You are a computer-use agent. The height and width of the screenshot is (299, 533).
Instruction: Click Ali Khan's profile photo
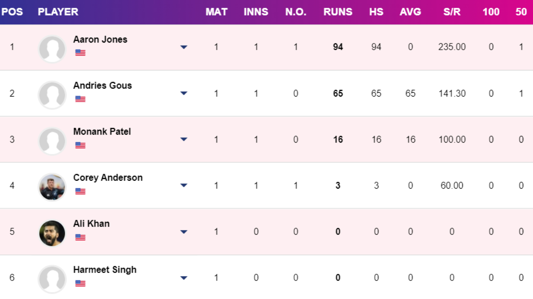click(x=52, y=233)
